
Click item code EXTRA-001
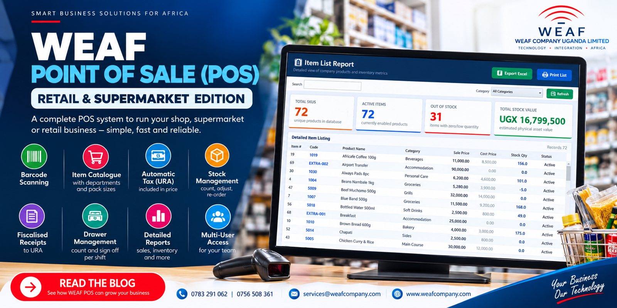pos(316,214)
